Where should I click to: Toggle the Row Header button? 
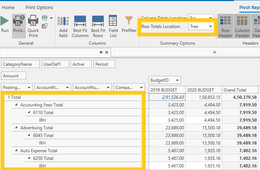tap(225, 26)
